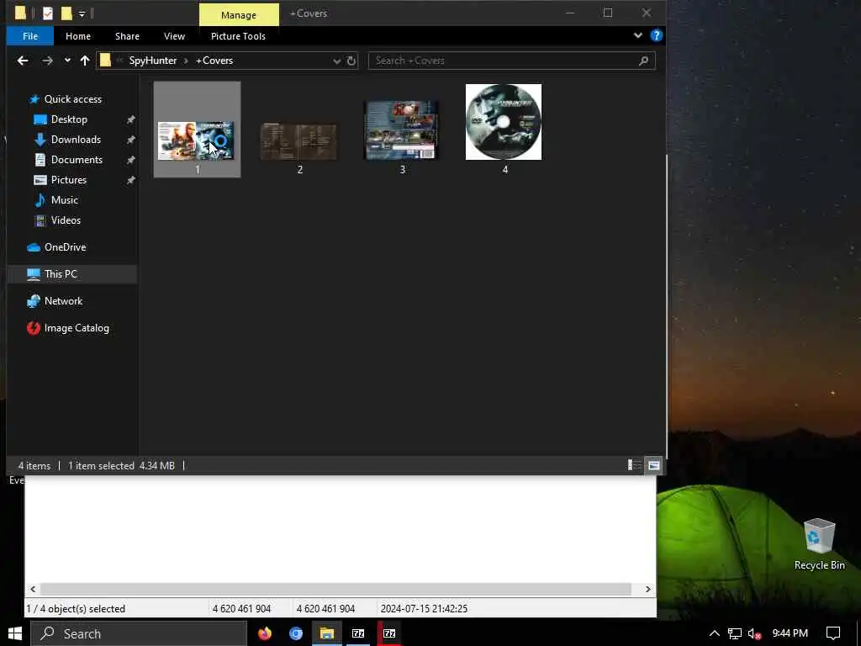Expand the address bar history dropdown

(x=336, y=61)
